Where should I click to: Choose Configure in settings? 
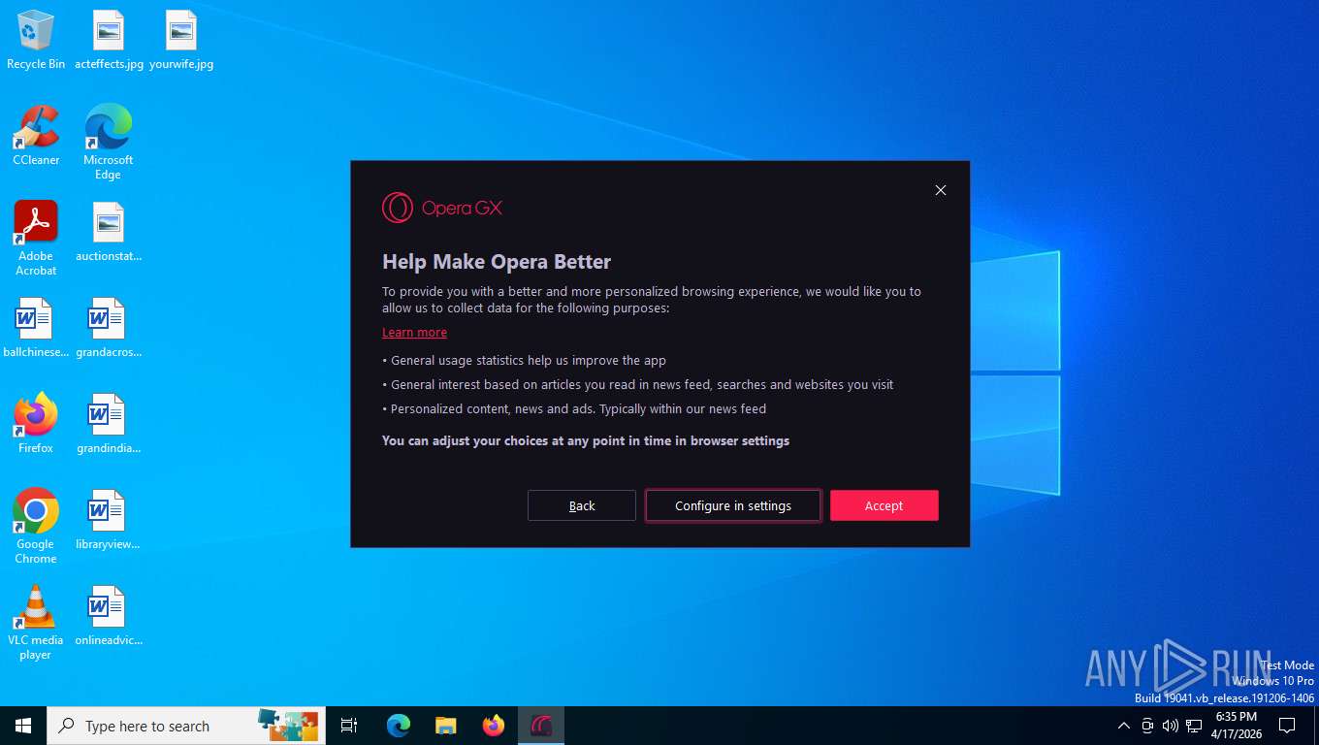[x=733, y=505]
